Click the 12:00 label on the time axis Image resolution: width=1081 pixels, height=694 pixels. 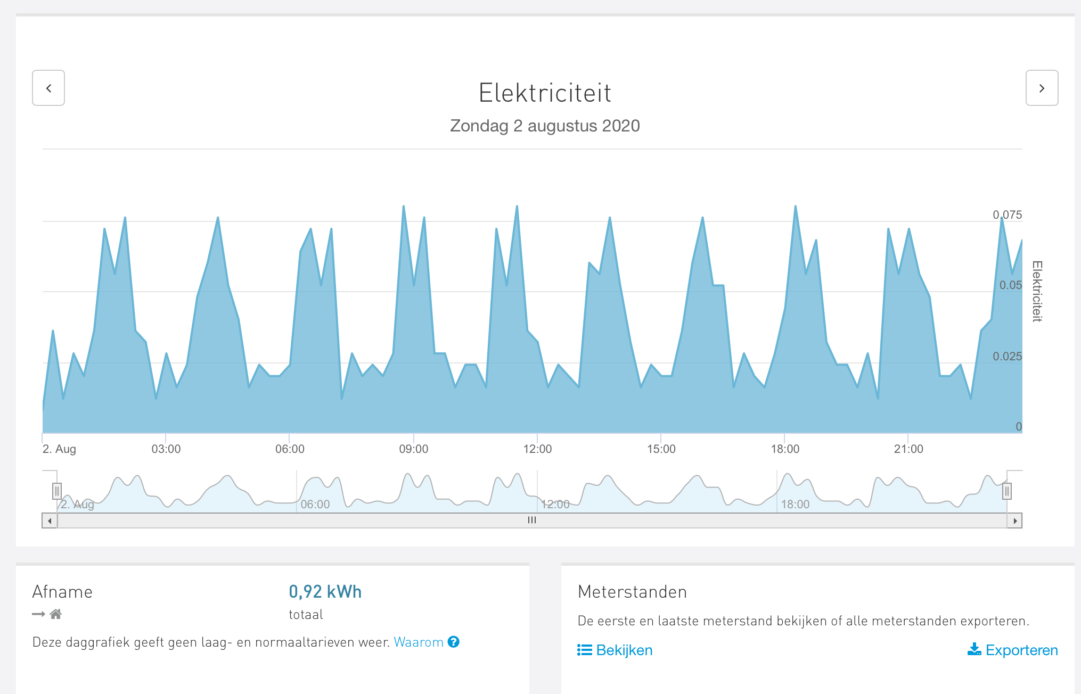click(x=537, y=449)
